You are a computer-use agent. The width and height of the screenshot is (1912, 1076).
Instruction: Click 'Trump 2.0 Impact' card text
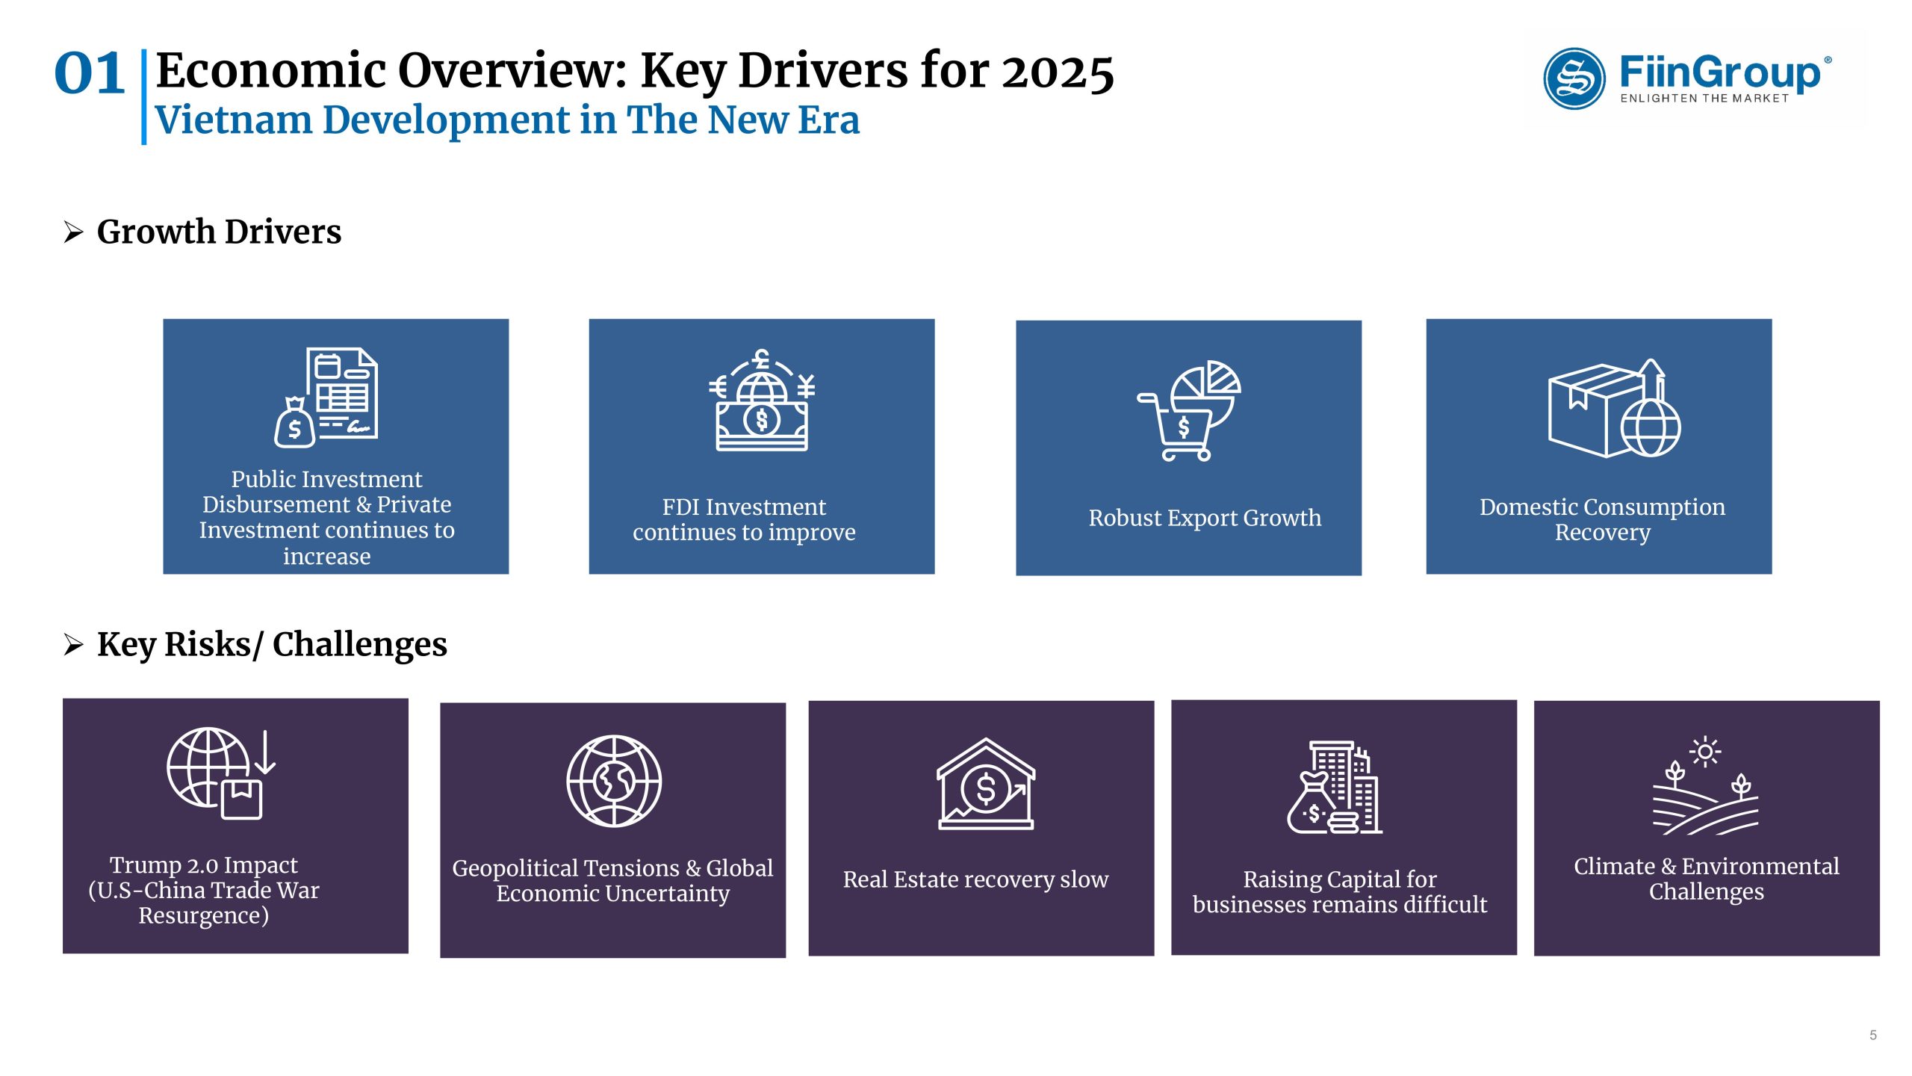204,890
